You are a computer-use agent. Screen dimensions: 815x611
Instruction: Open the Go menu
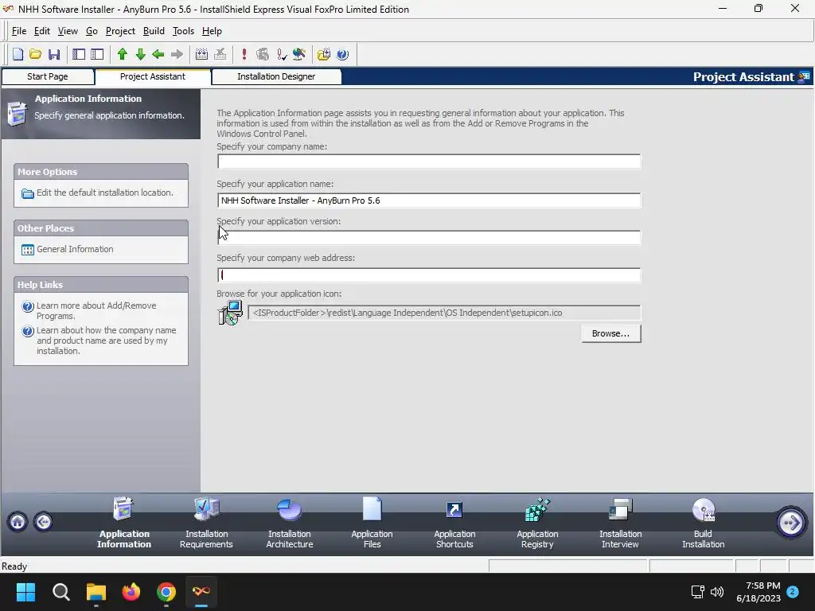tap(92, 31)
